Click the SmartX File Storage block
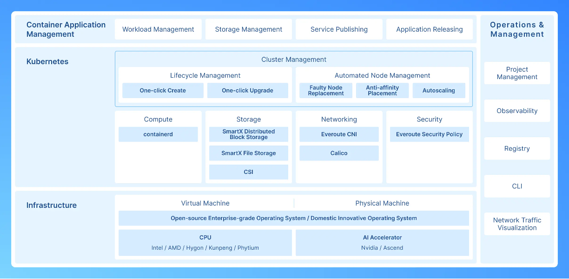The image size is (569, 279). [x=248, y=153]
